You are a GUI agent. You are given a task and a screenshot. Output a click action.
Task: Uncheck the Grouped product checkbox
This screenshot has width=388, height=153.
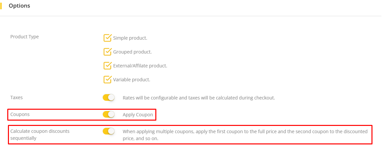pos(107,52)
